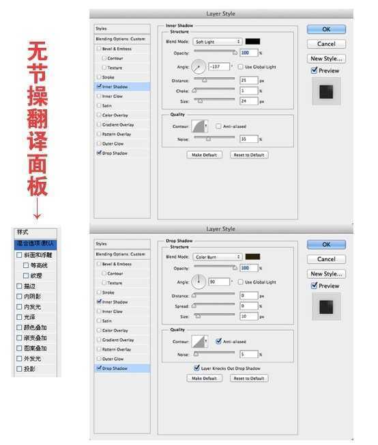Click the preview thumbnail in Inner Shadow dialog

coord(326,92)
